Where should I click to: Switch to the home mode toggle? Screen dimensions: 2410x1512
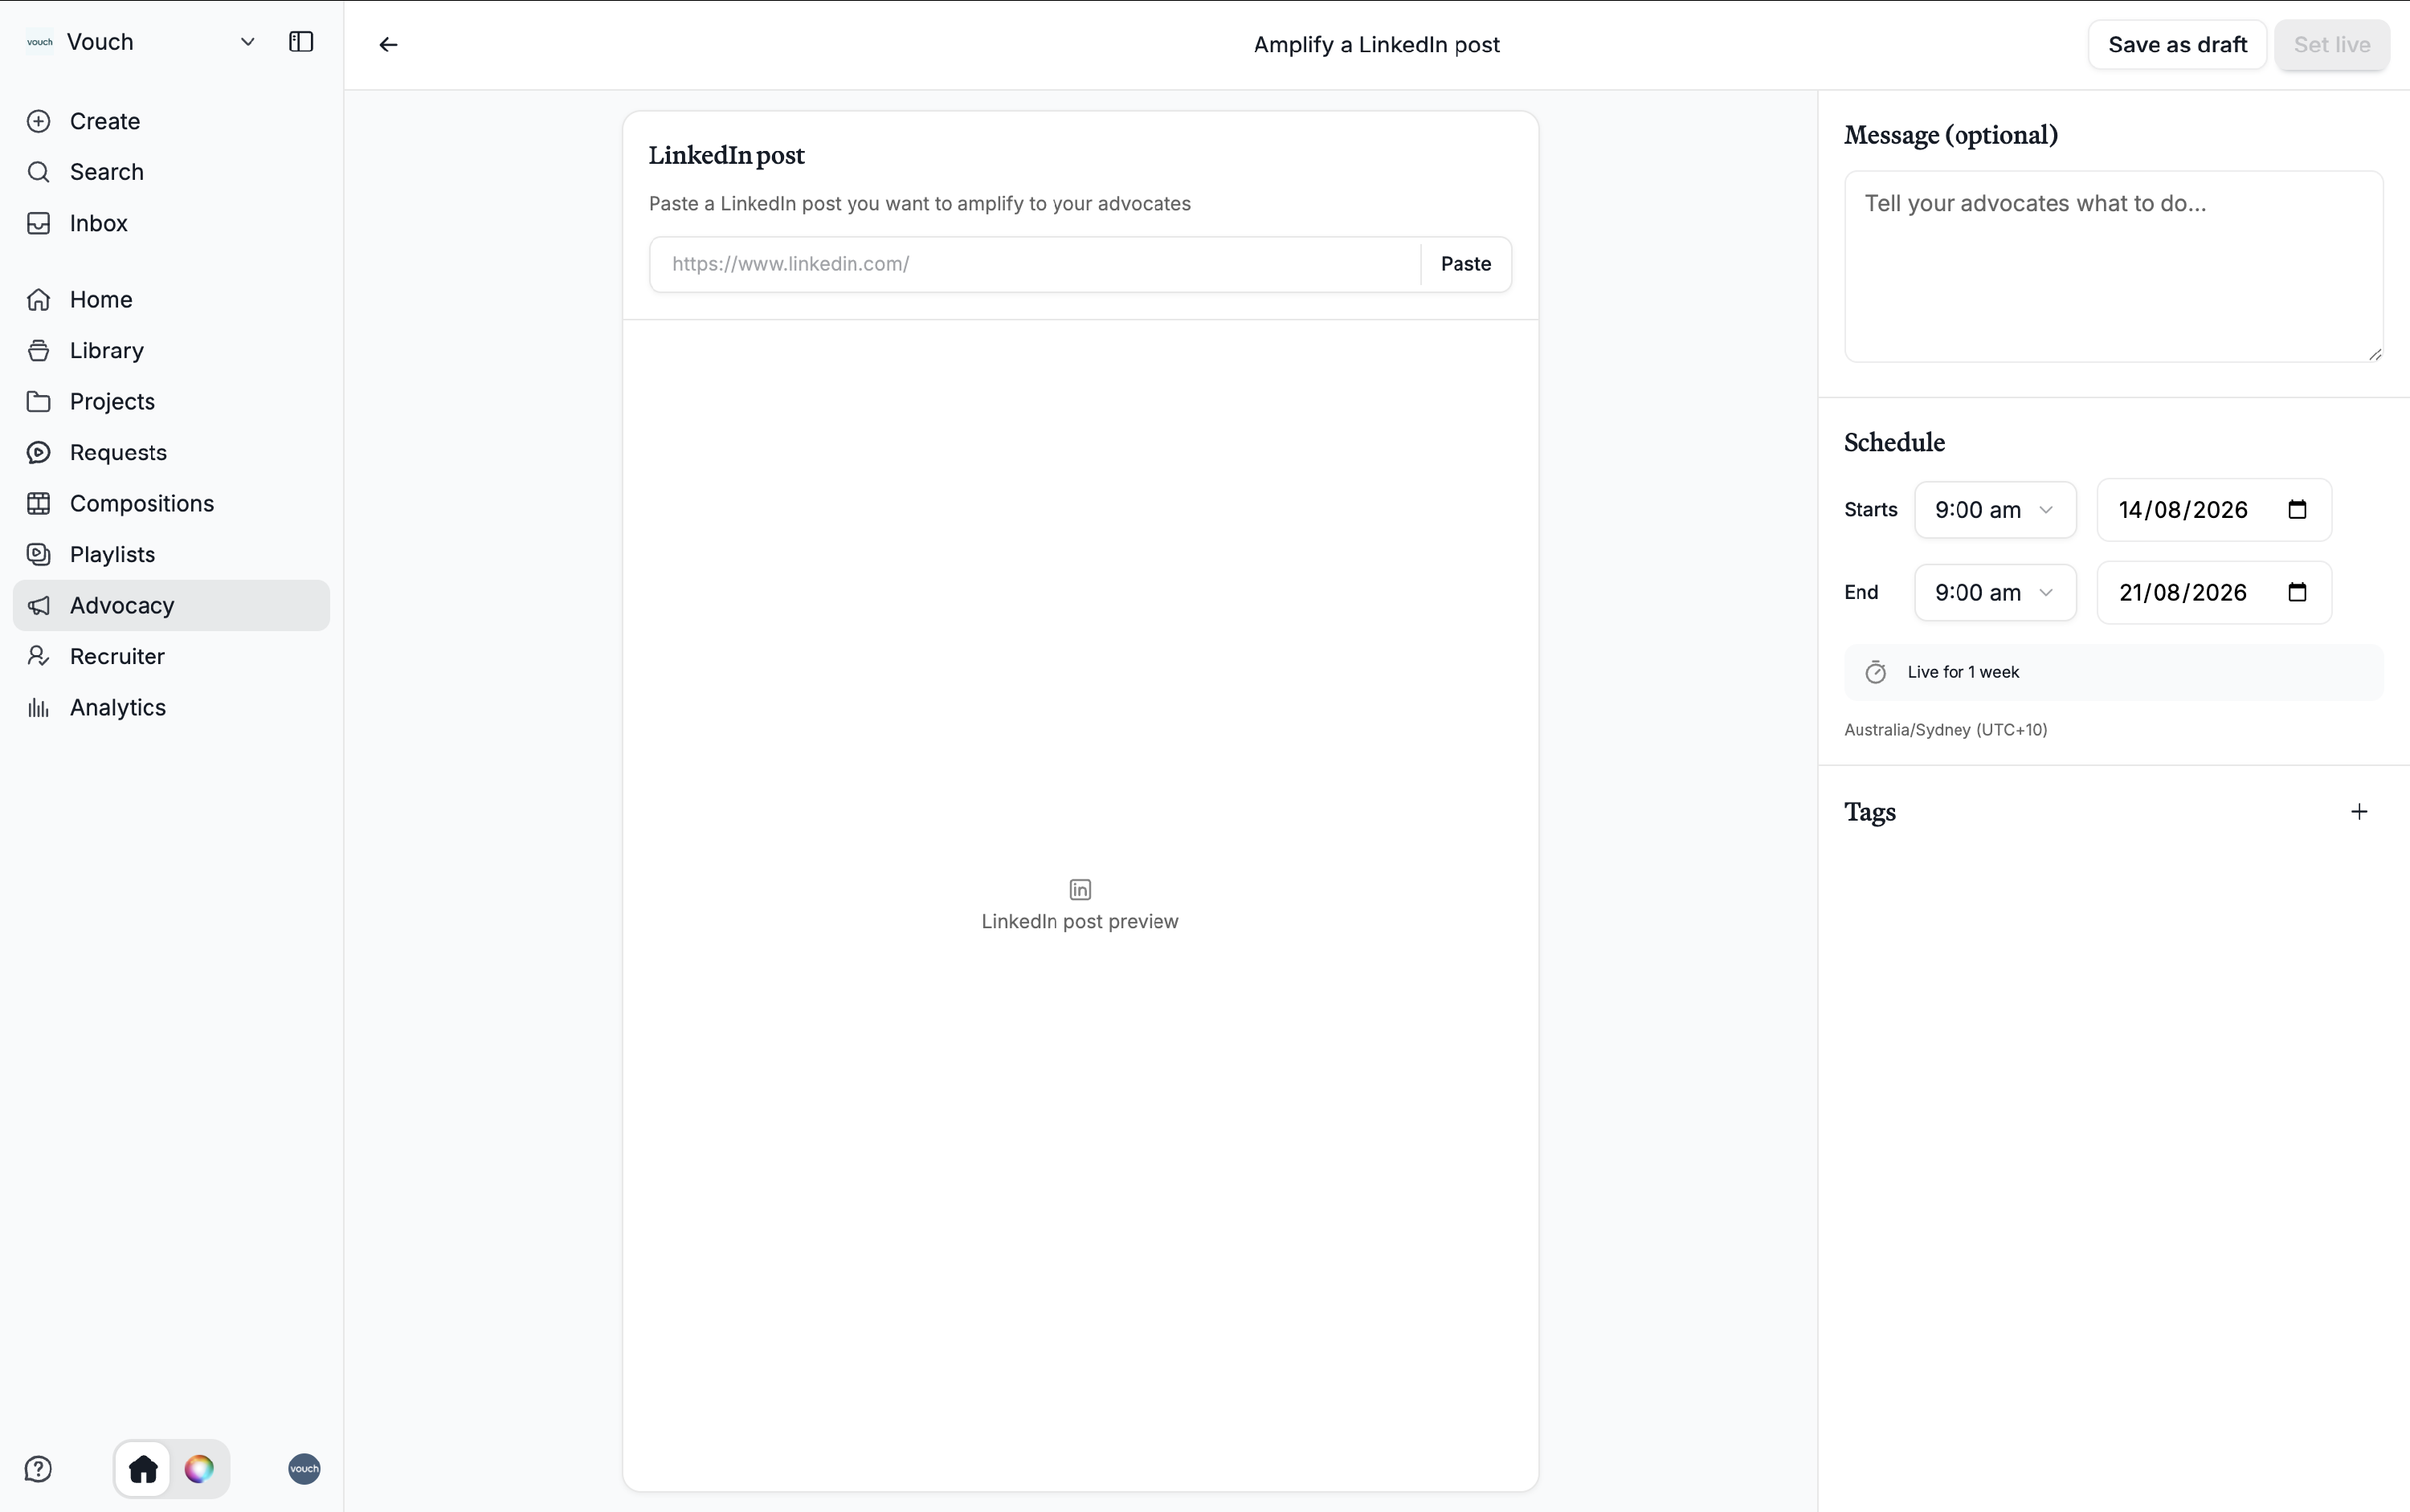click(x=143, y=1469)
